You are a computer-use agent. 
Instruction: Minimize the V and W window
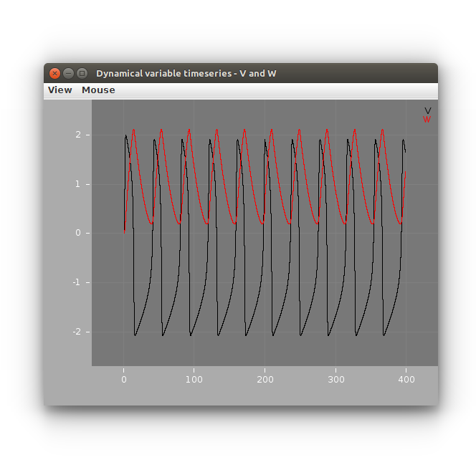[x=69, y=73]
